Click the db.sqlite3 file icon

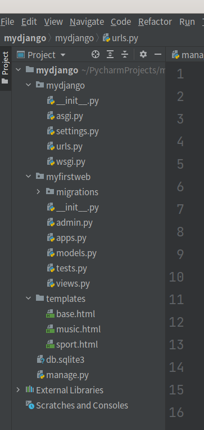click(x=40, y=359)
